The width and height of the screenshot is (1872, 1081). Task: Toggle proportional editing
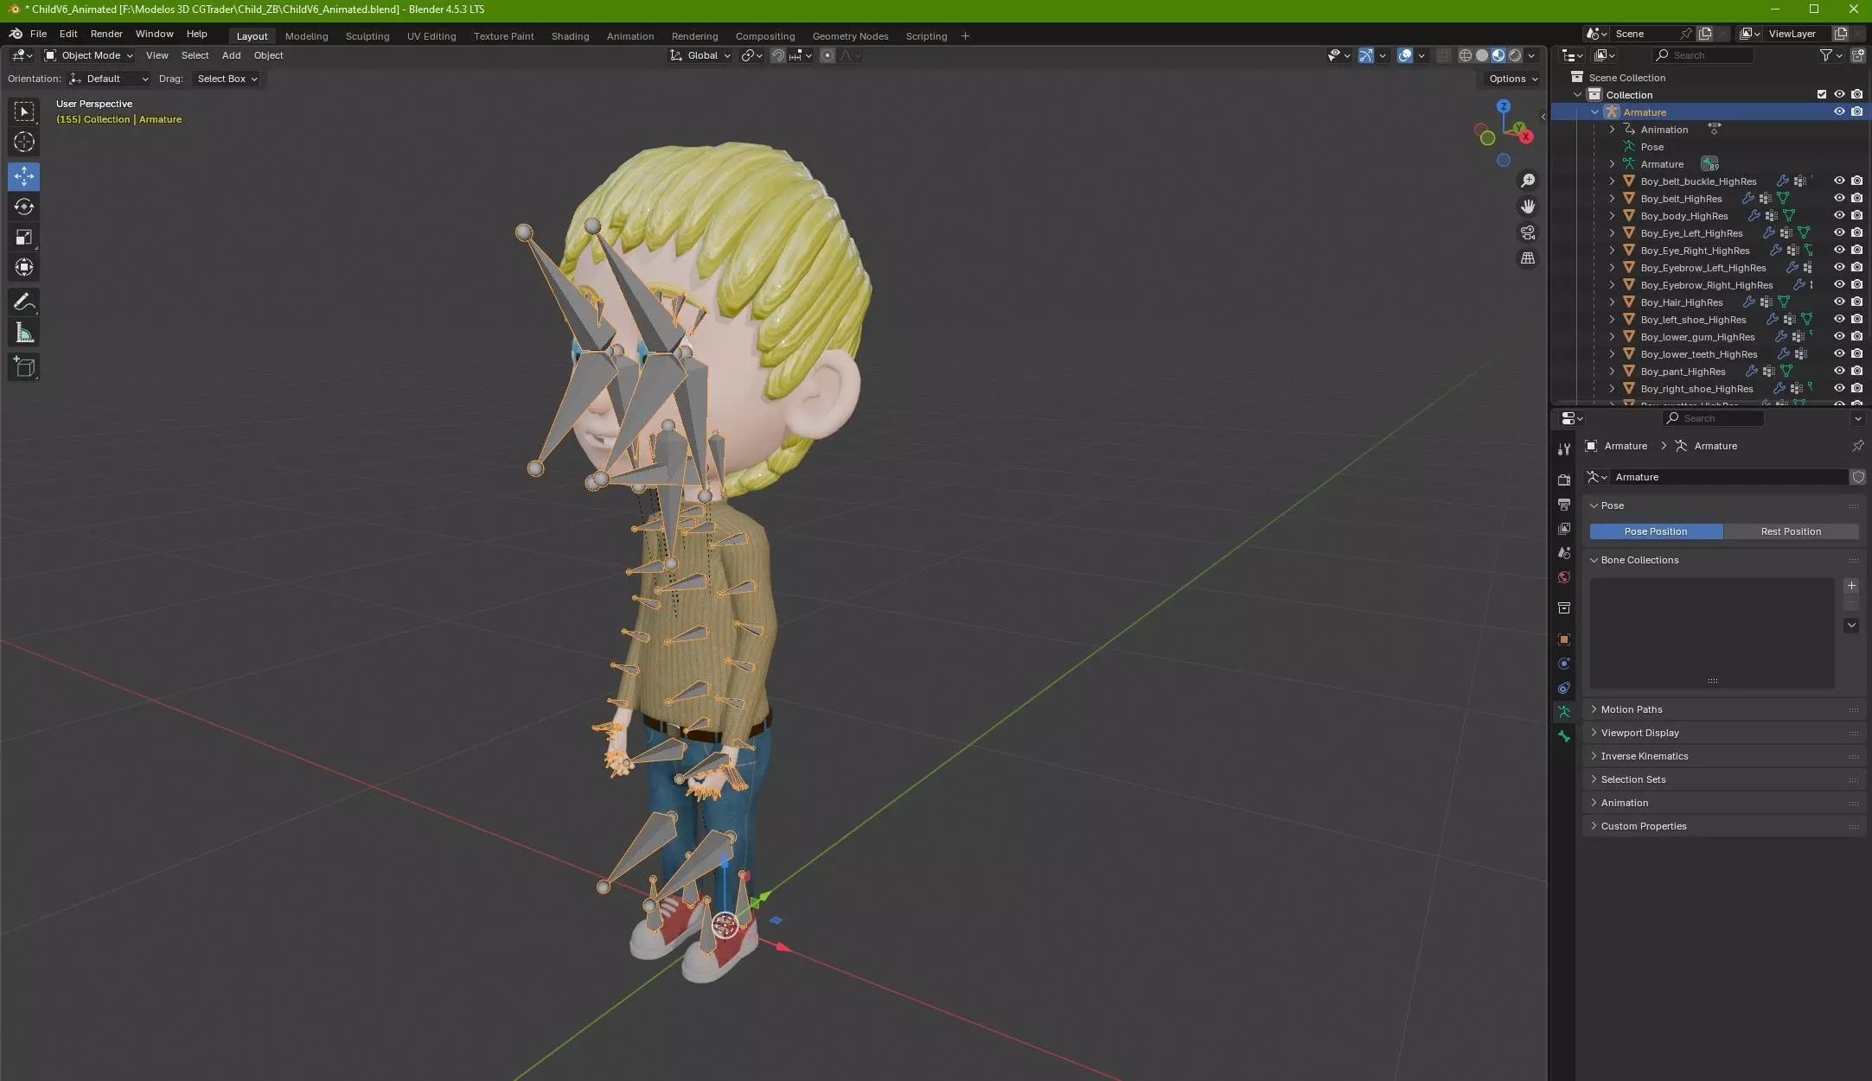(x=827, y=55)
